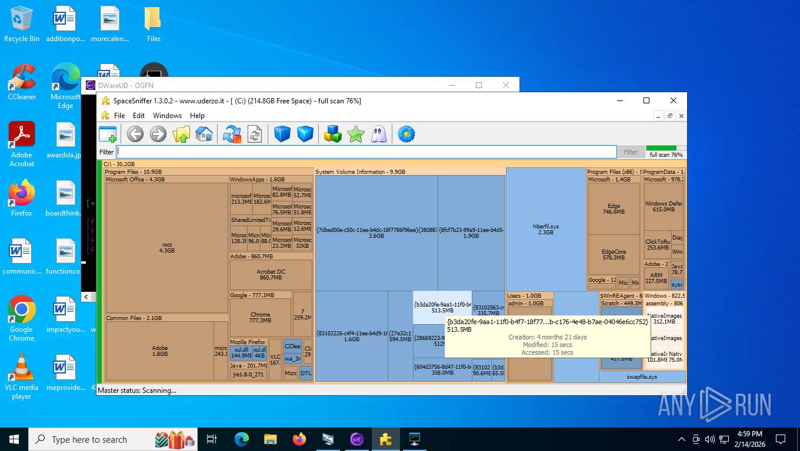The width and height of the screenshot is (800, 451).
Task: Open the Windows menu
Action: click(168, 116)
